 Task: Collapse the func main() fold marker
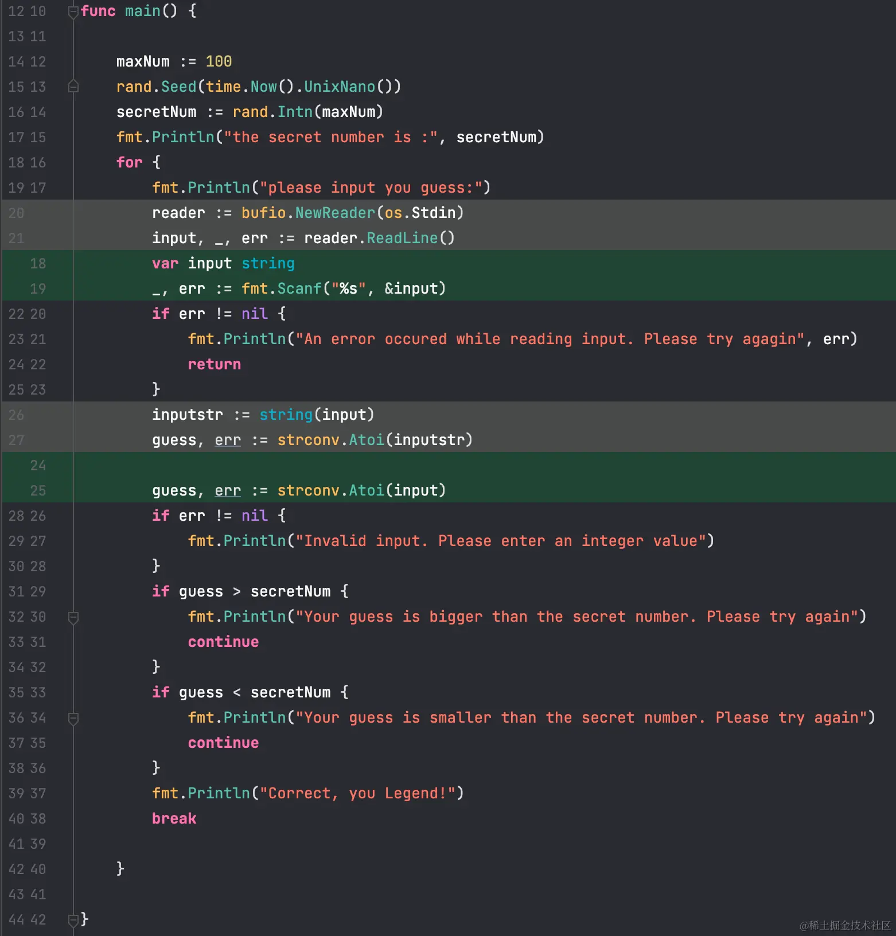pyautogui.click(x=73, y=12)
